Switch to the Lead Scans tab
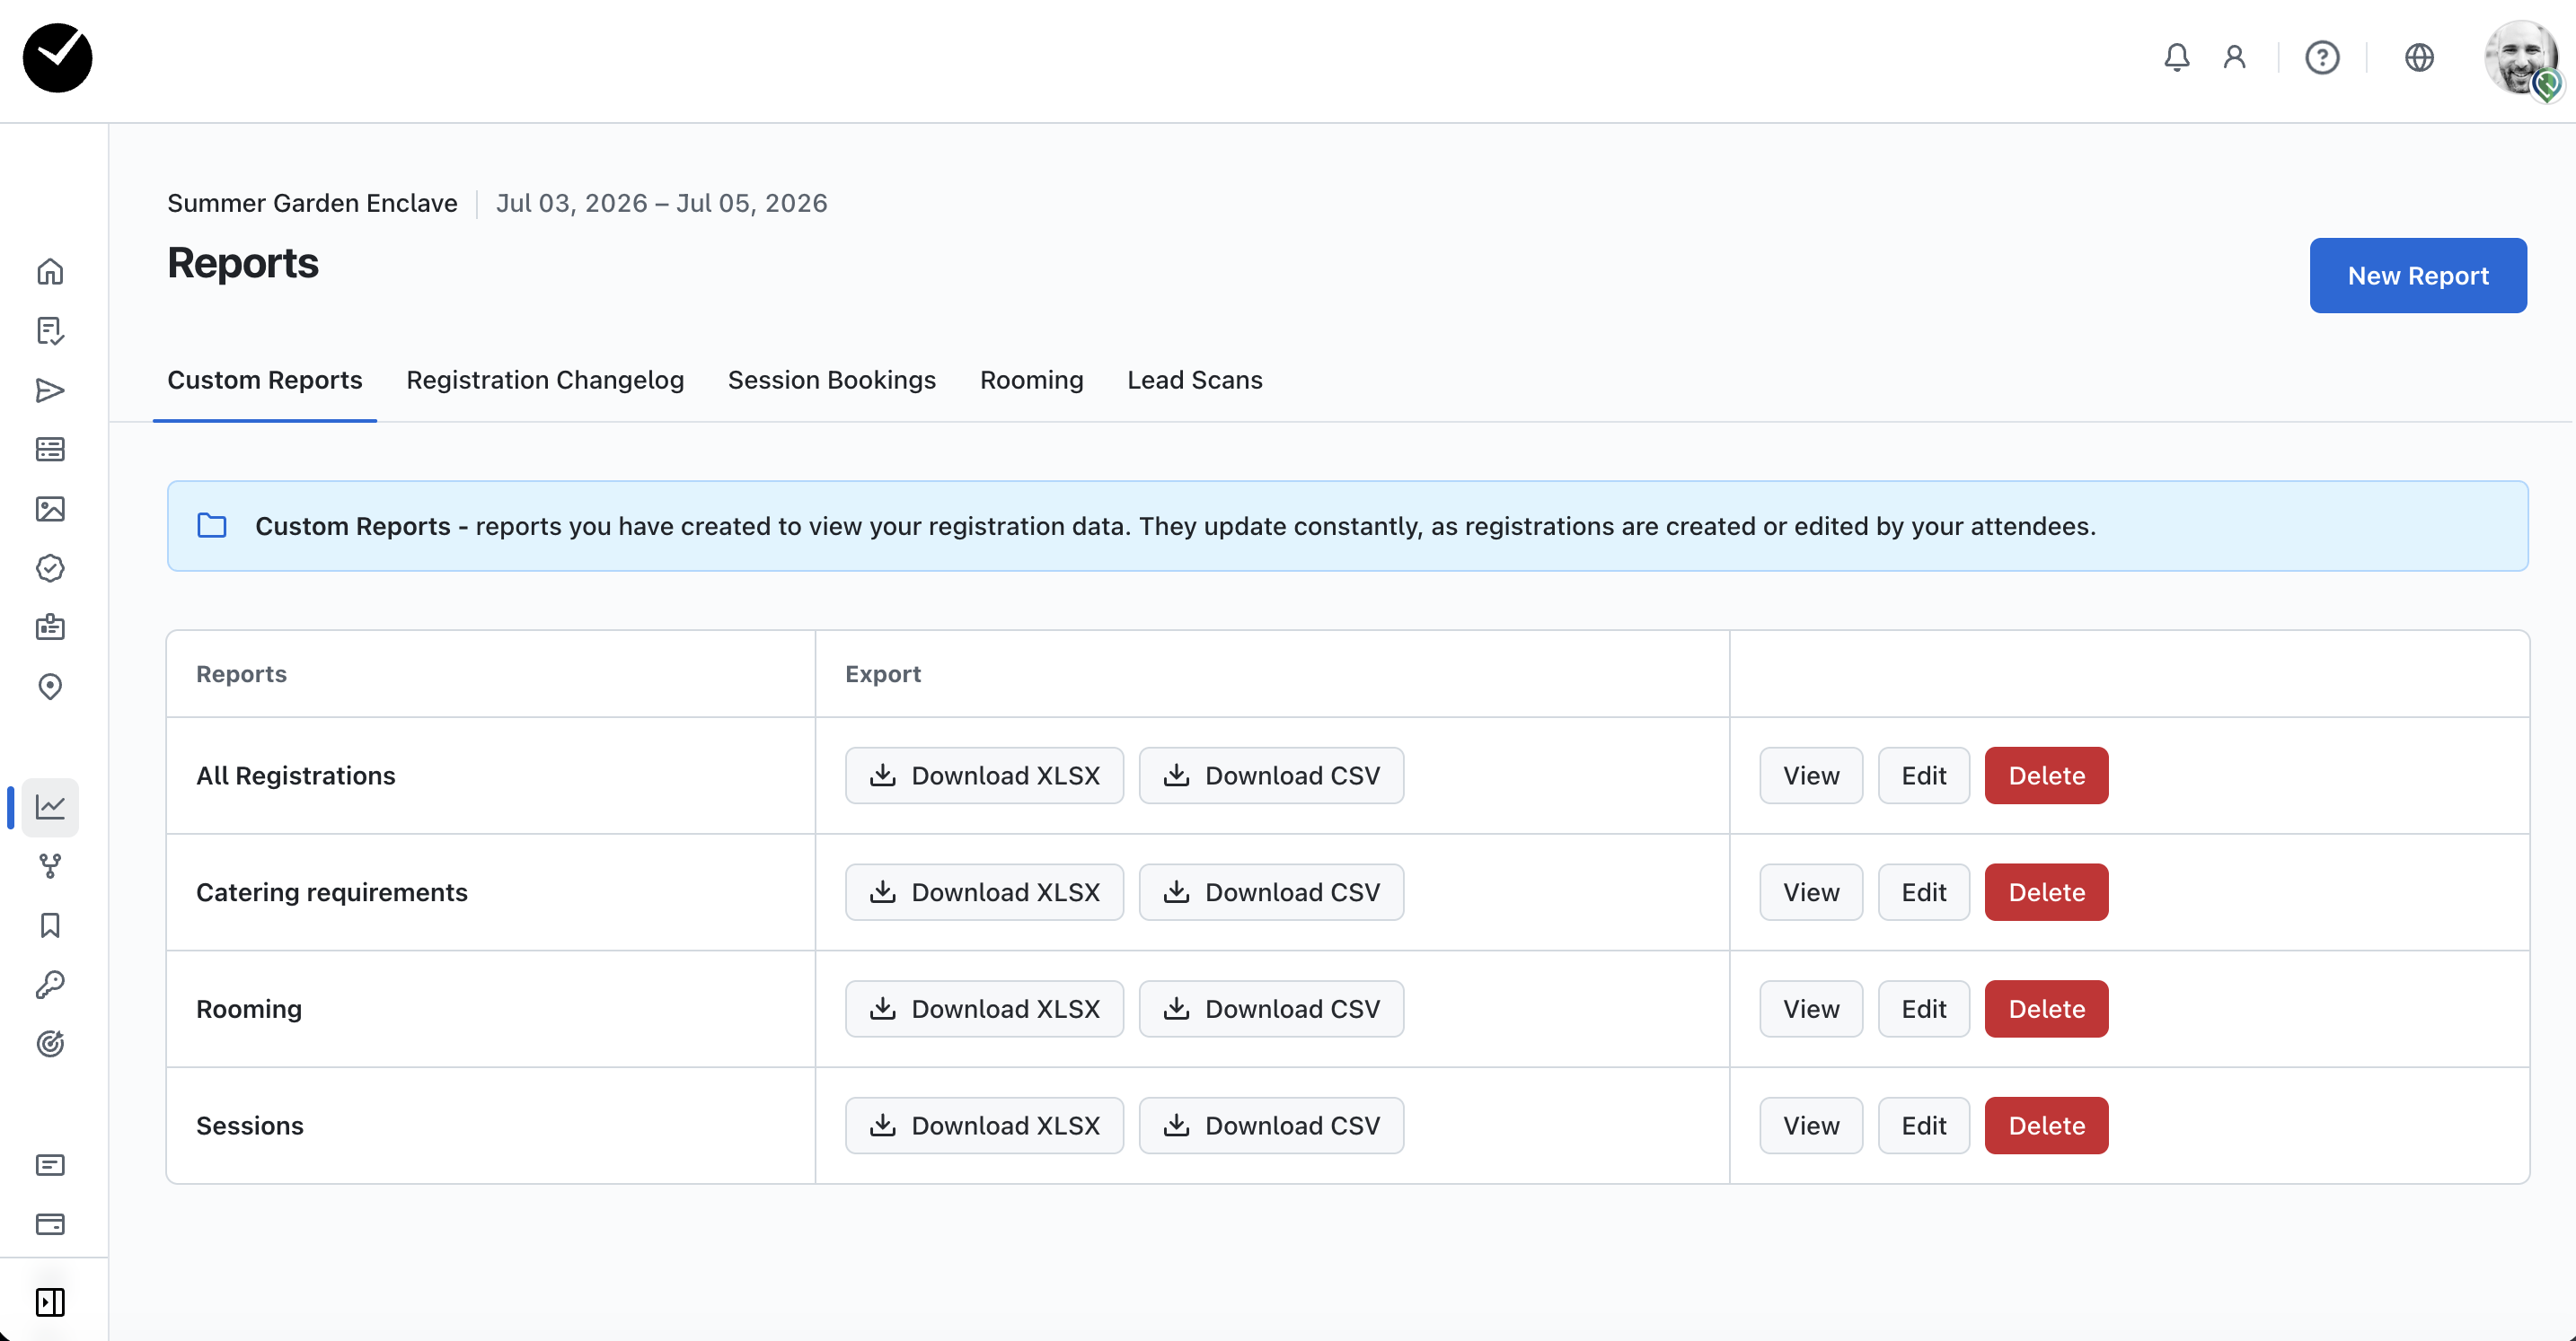The image size is (2576, 1341). 1194,380
